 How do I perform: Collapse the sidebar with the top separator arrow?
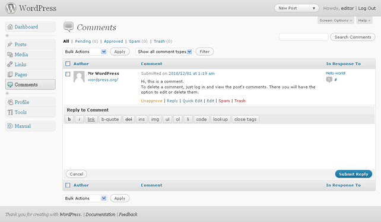(7, 36)
